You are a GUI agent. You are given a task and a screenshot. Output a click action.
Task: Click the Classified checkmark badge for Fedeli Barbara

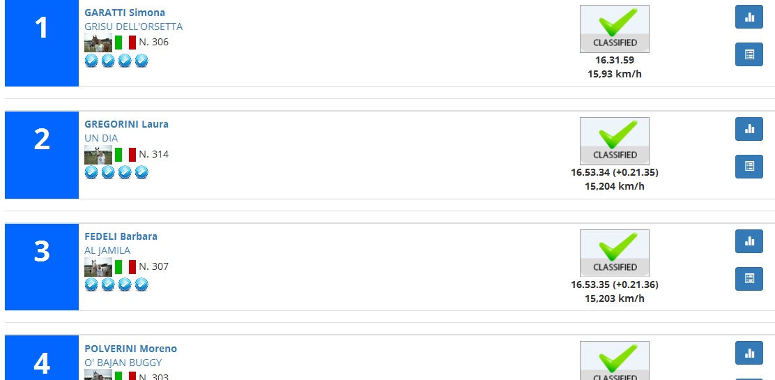(614, 253)
